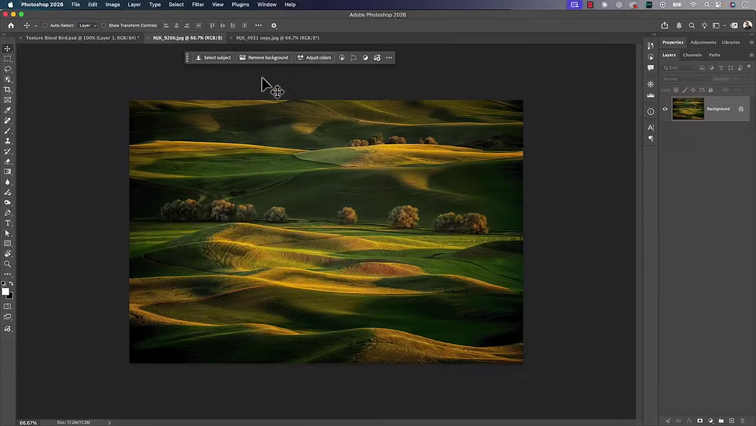756x426 pixels.
Task: Open the Auto-Select Layer dropdown
Action: [88, 26]
